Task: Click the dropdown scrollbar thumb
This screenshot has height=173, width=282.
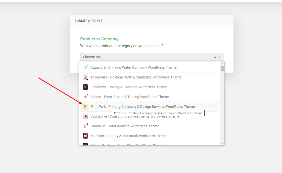Action: pos(222,68)
